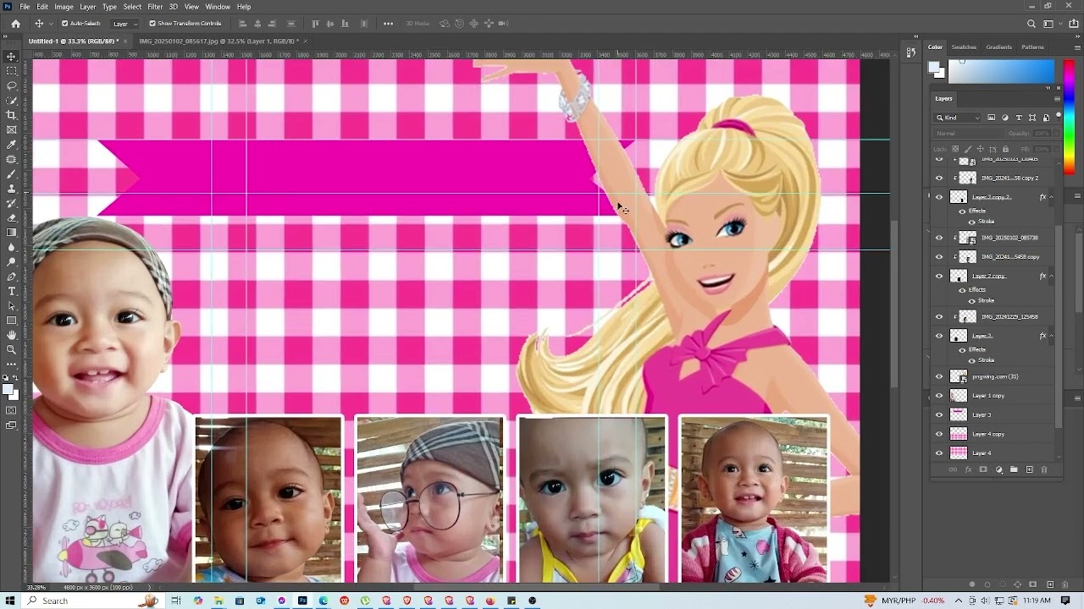Collapse effects of Layer 2 copy
1084x609 pixels.
[x=1052, y=277]
